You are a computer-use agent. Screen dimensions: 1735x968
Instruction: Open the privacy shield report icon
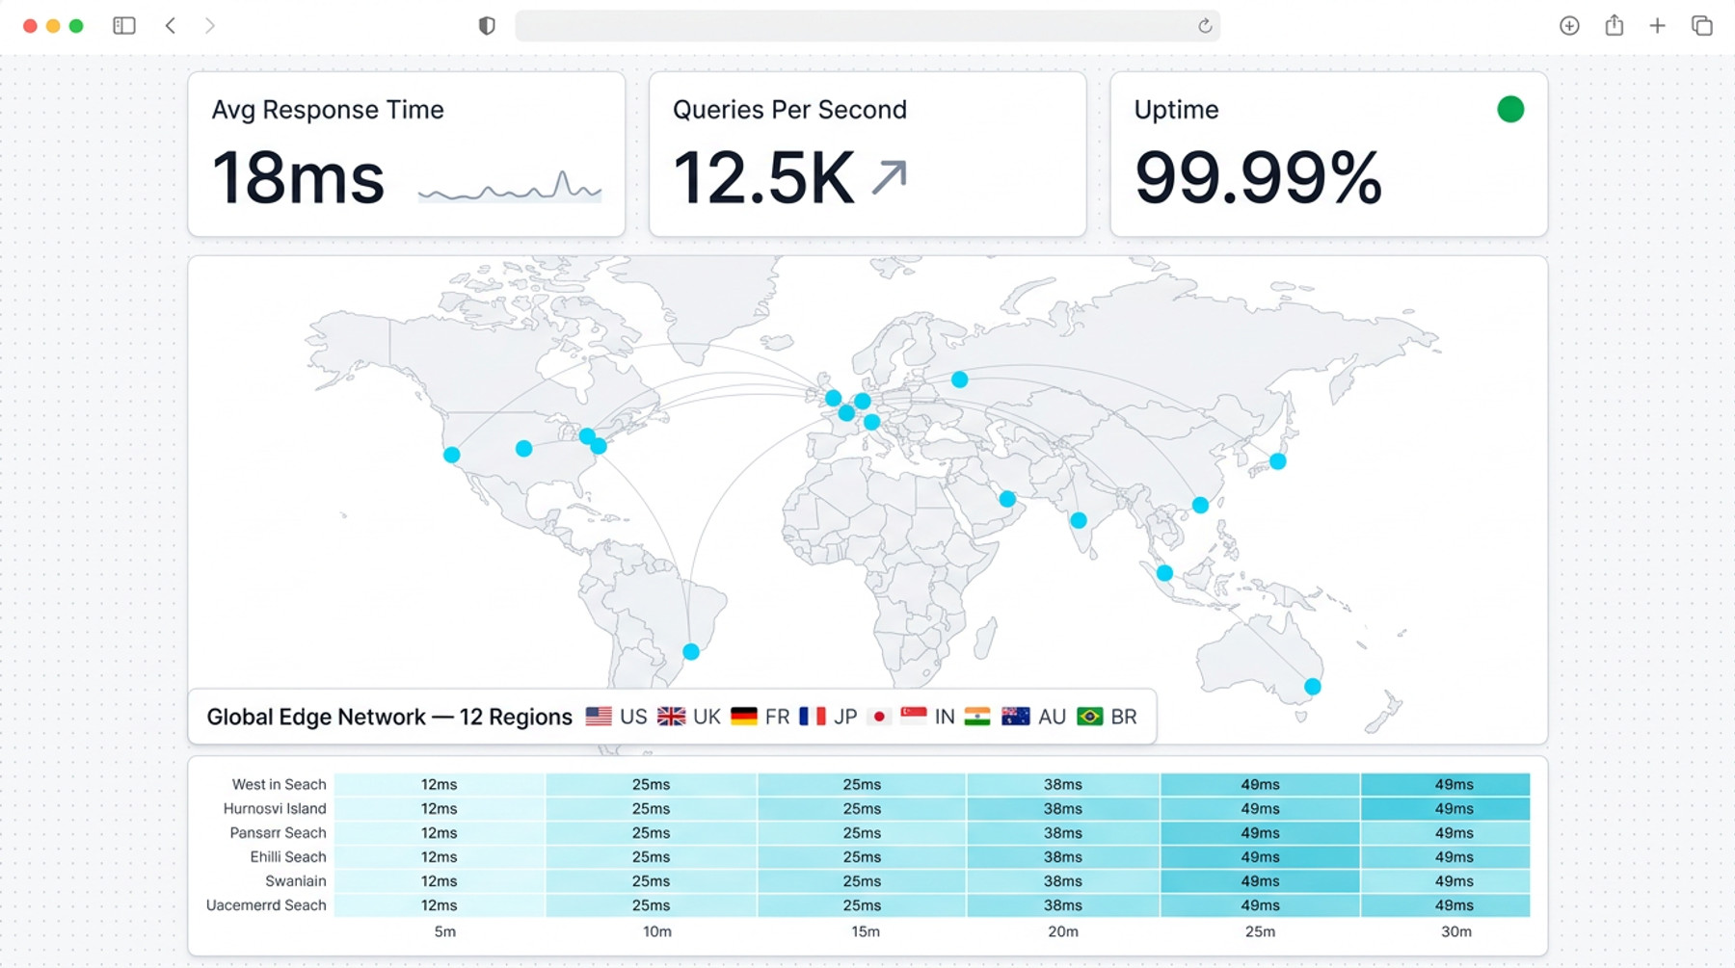(x=487, y=26)
